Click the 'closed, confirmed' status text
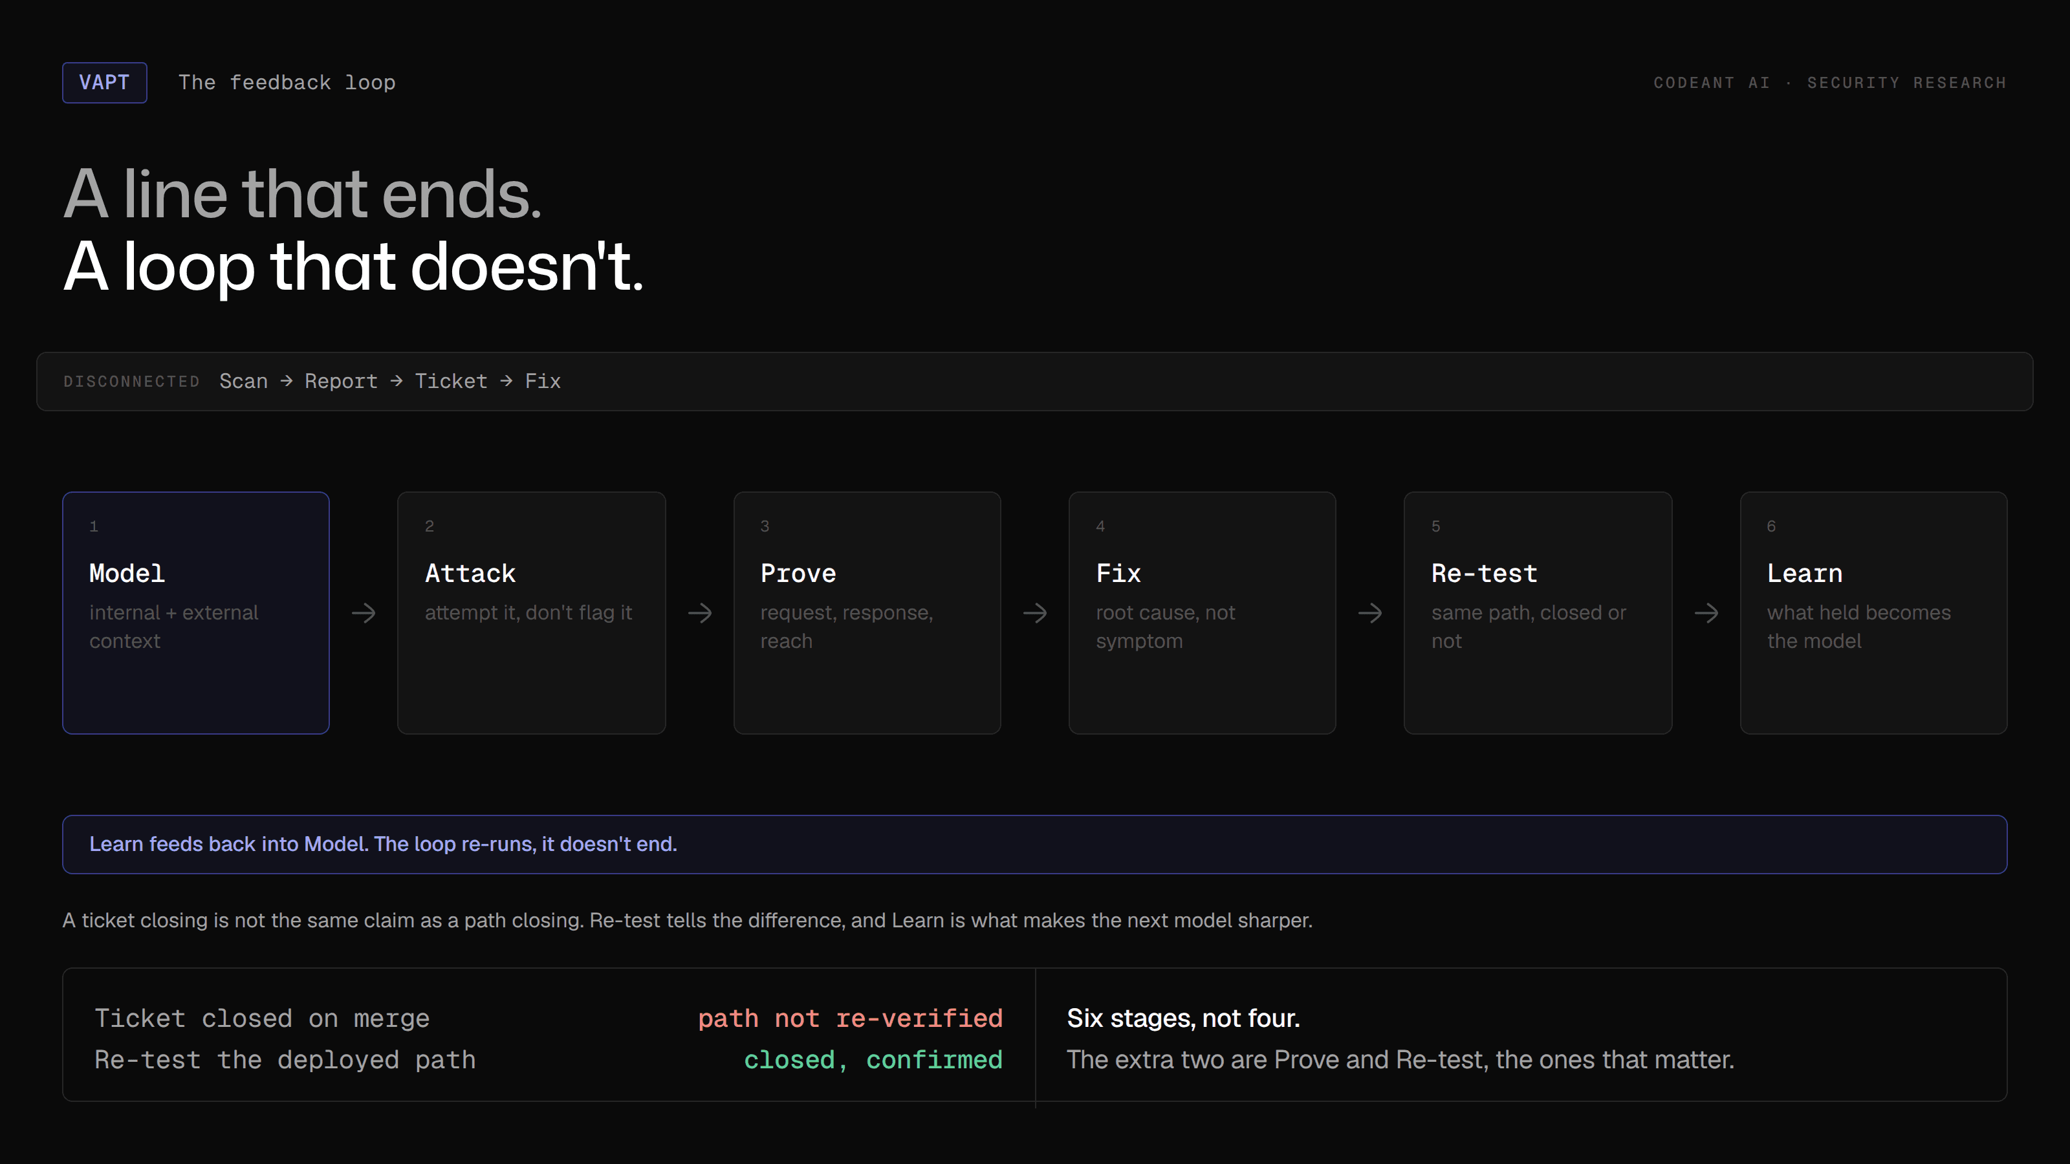Screen dimensions: 2070x1164 [873, 1061]
